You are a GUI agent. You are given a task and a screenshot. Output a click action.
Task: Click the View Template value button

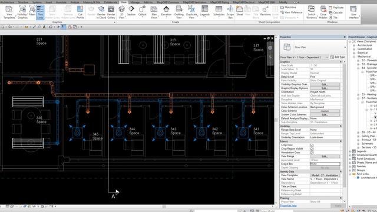325,175
